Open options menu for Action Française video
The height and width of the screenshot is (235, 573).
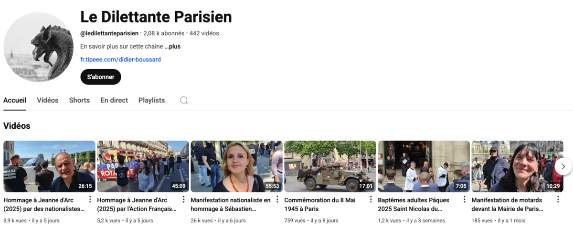(183, 200)
